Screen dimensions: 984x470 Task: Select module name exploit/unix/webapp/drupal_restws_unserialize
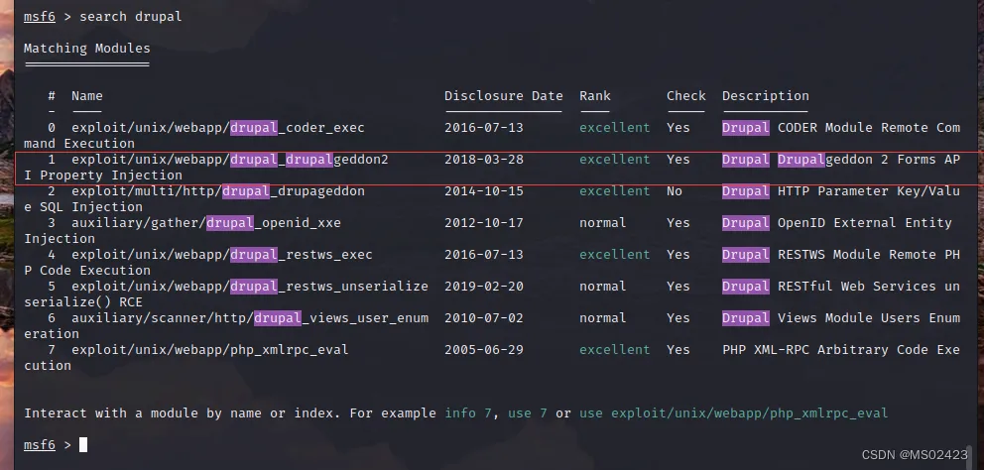pos(250,287)
